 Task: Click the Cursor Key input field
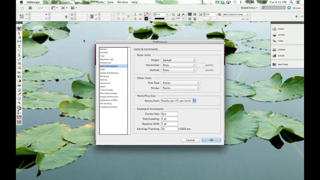pos(169,114)
